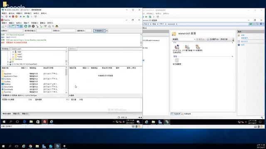266x149 pixels.
Task: Click the host Windows Start button
Action: pyautogui.click(x=3, y=146)
